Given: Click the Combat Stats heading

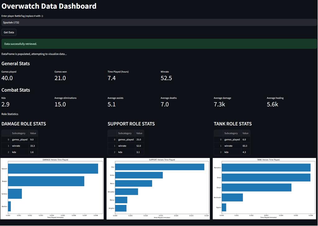Looking at the screenshot, I should 16,90.
